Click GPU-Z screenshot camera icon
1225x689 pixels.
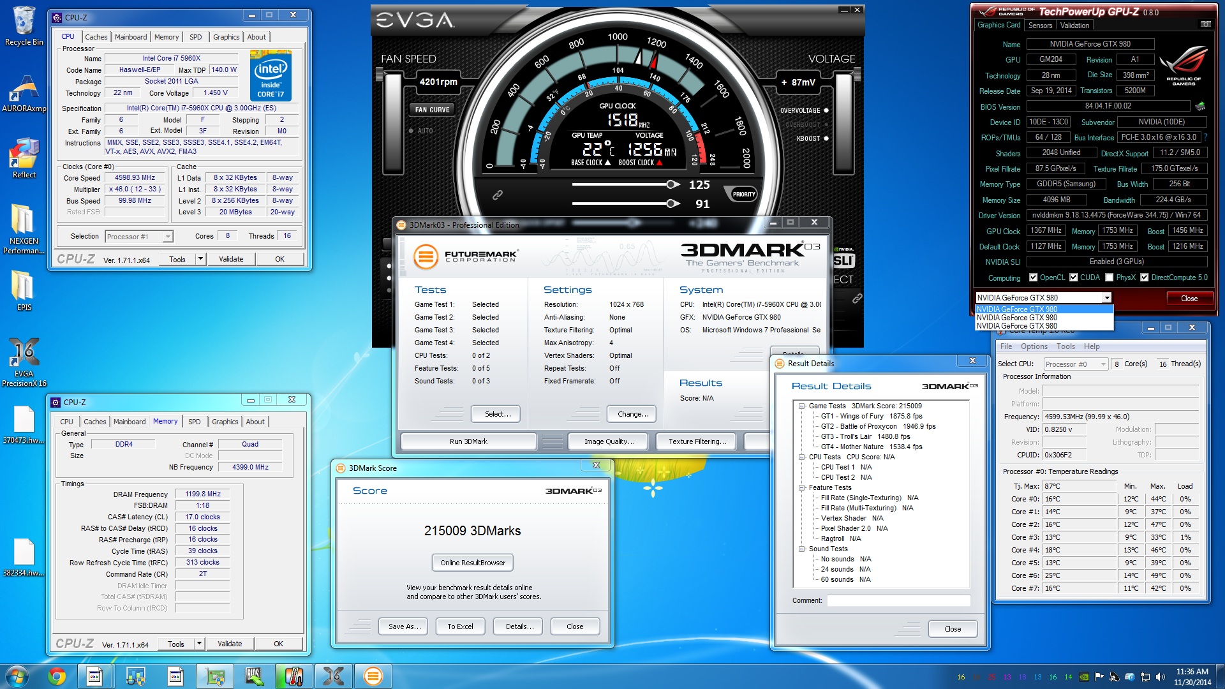point(1205,24)
